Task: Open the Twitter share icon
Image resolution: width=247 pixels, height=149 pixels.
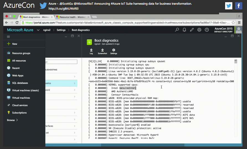Action: click(228, 6)
